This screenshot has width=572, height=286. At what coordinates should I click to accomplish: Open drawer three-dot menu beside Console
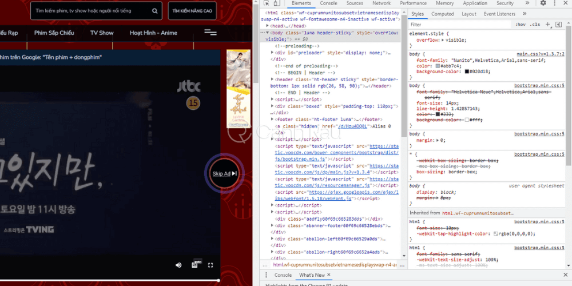point(266,275)
